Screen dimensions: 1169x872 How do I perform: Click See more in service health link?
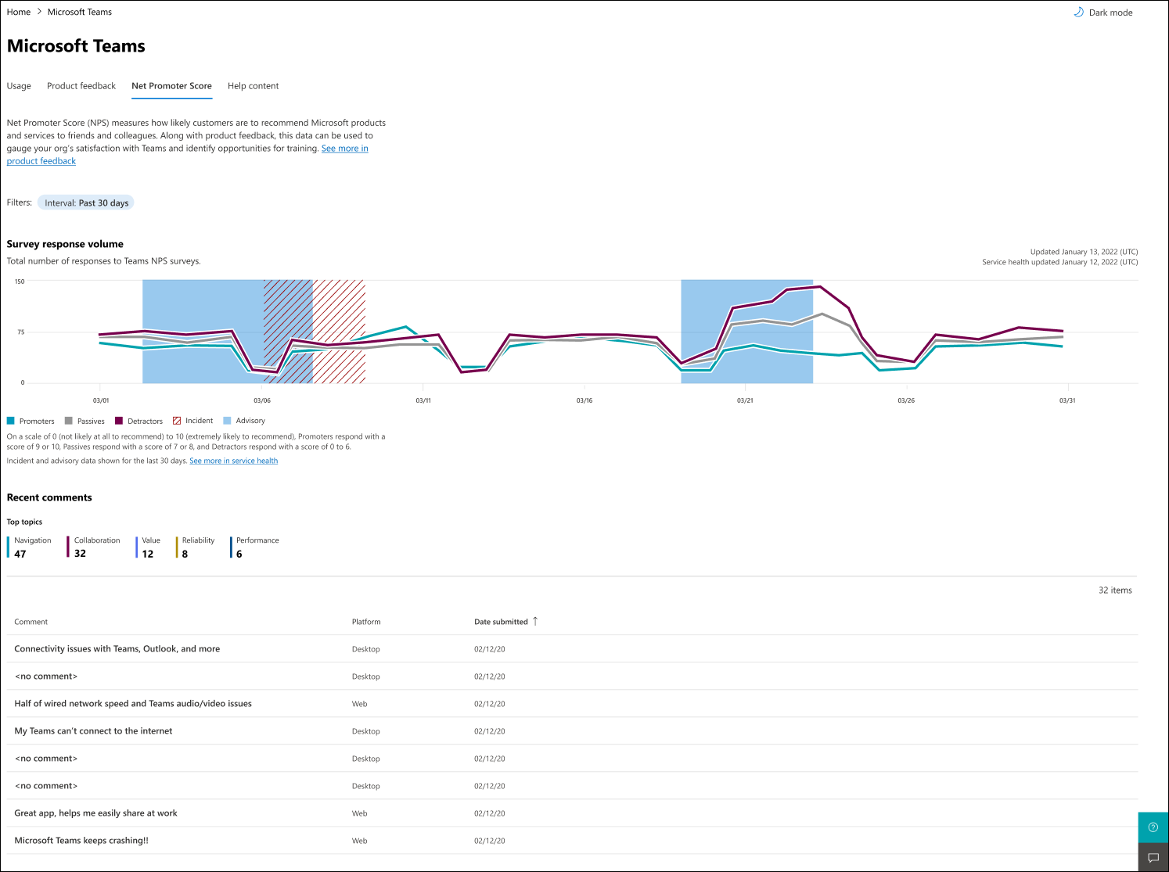[233, 461]
